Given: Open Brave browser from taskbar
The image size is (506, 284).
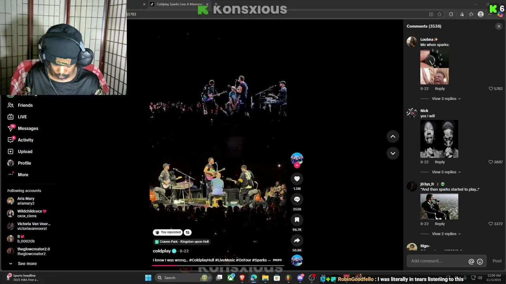Looking at the screenshot, I should pos(242,278).
